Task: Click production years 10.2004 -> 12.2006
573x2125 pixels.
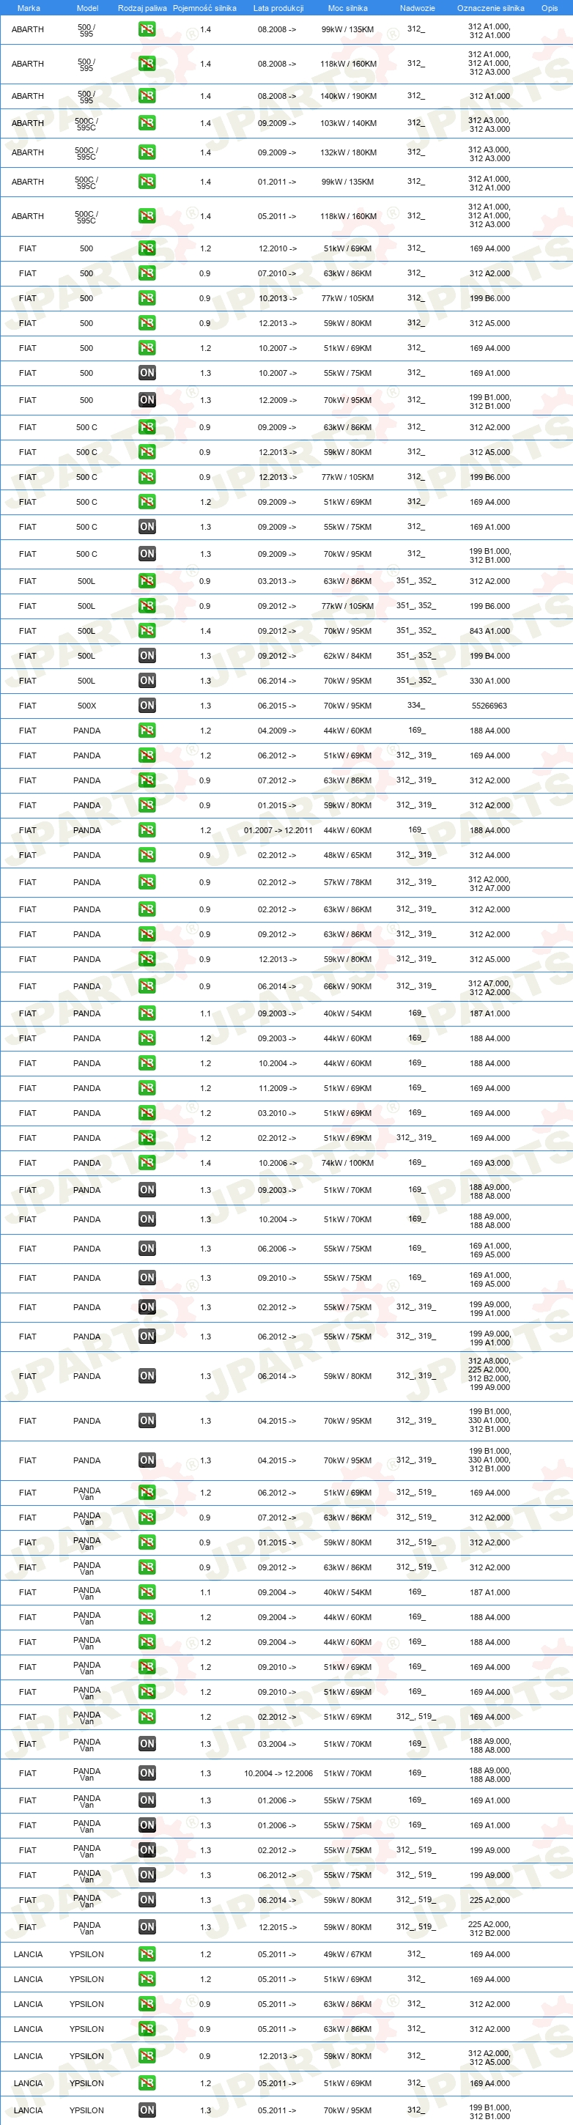Action: click(x=278, y=1773)
